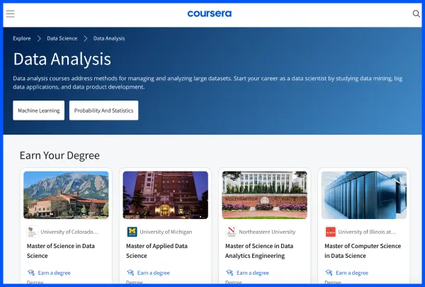
Task: Click chevron after Explore breadcrumb
Action: (x=39, y=38)
